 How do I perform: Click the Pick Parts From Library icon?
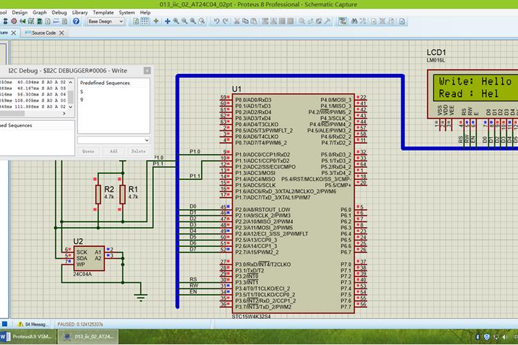(302, 21)
